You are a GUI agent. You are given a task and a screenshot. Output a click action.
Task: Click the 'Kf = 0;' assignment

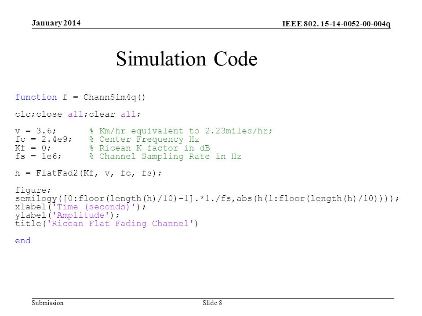(33, 148)
